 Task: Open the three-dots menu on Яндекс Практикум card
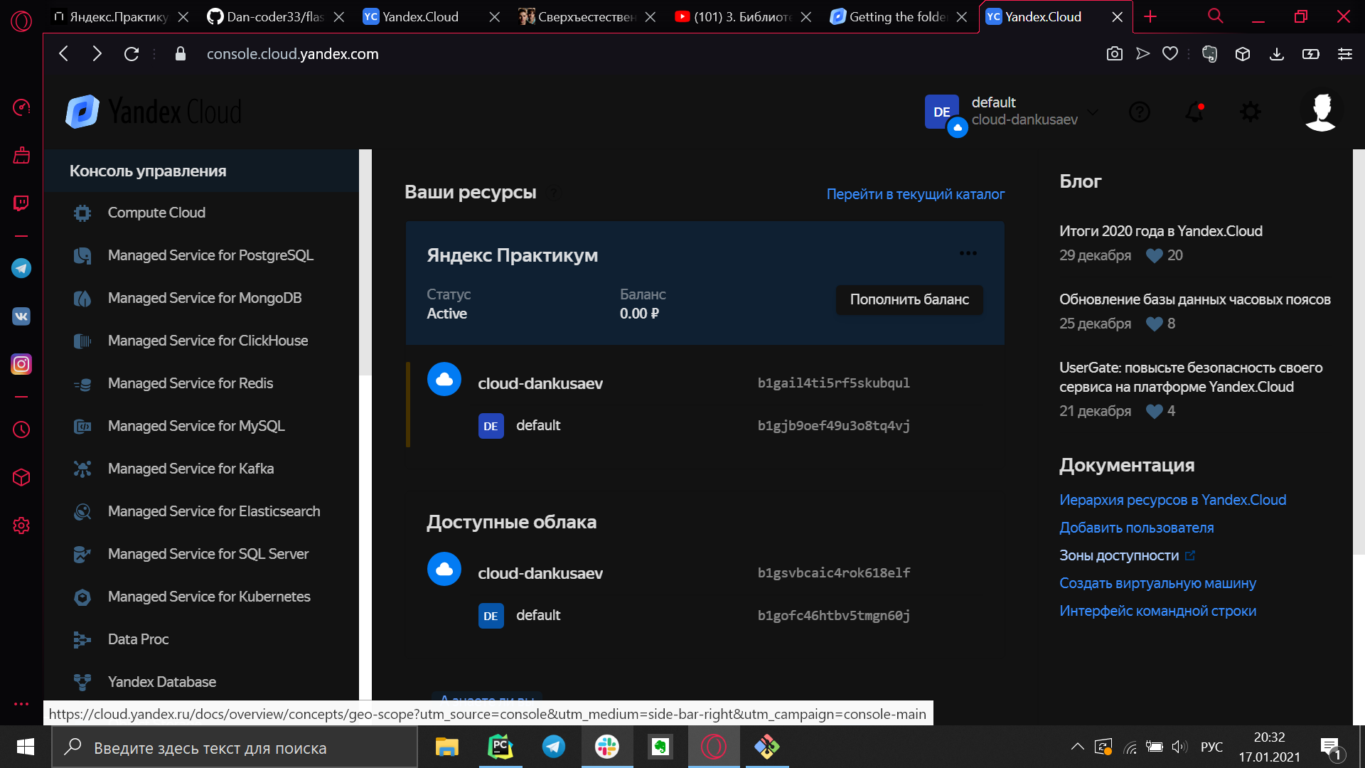click(x=968, y=253)
